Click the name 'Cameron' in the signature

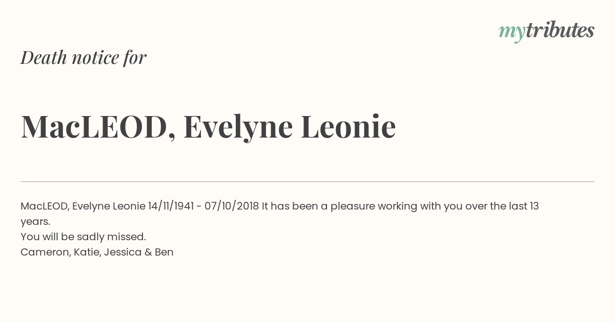[x=46, y=252]
